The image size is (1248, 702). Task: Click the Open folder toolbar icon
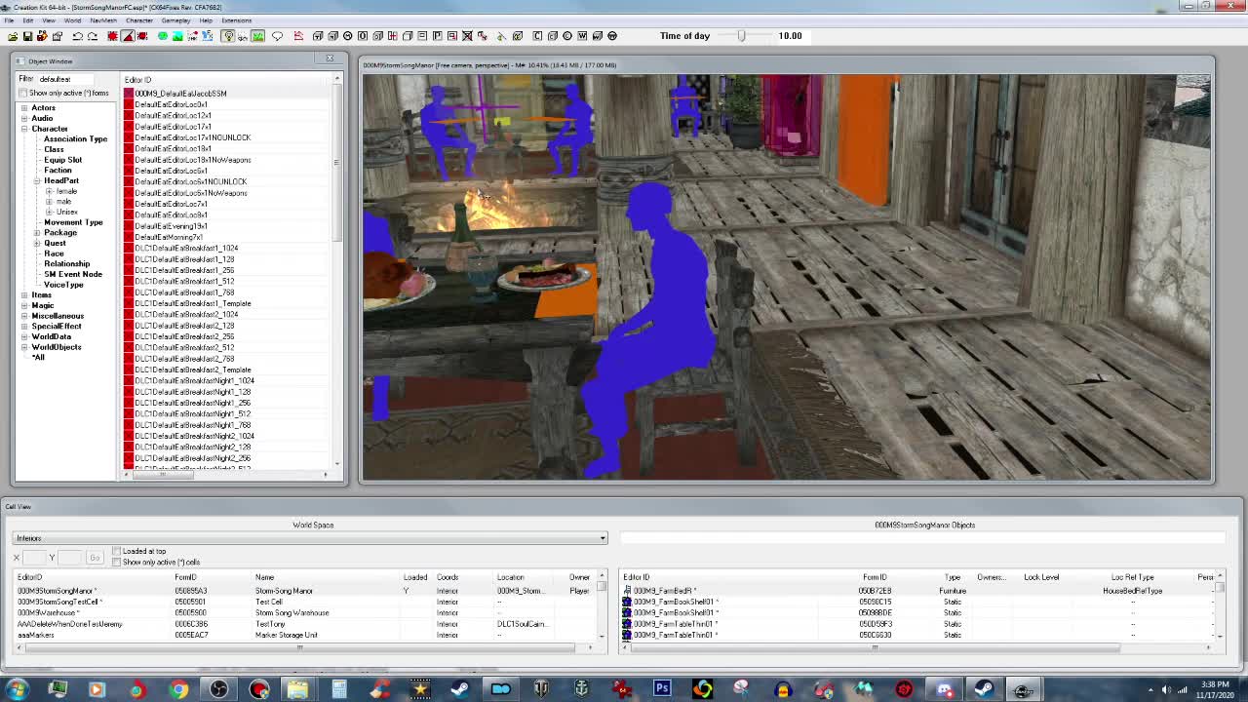pos(13,36)
